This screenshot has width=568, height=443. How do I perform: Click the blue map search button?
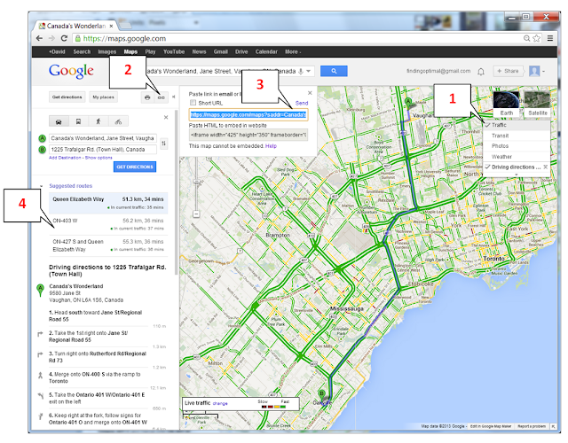334,71
